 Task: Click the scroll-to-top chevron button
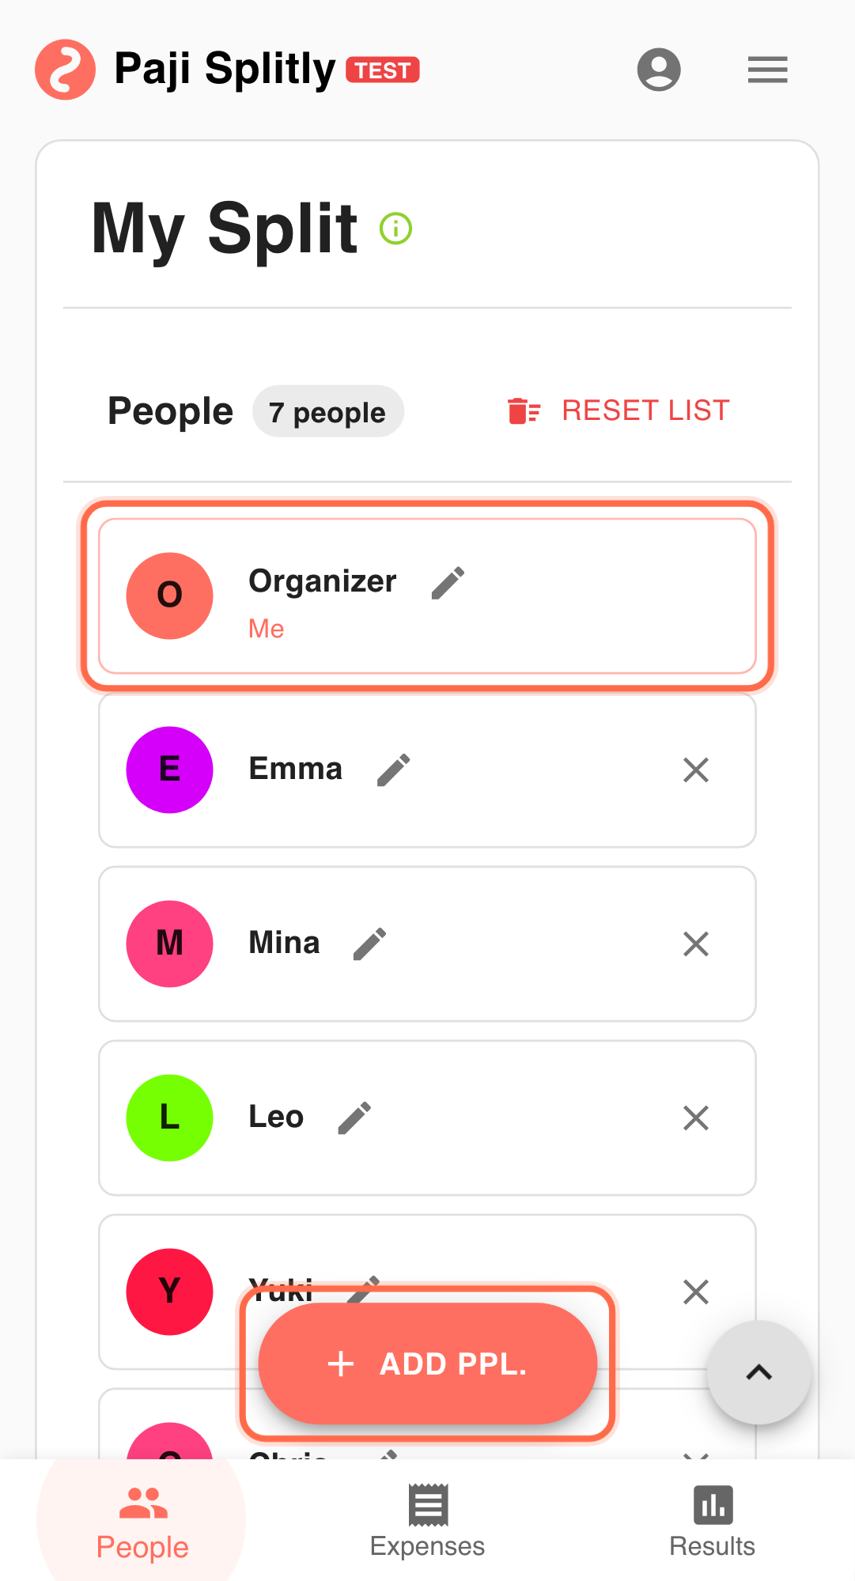click(x=759, y=1372)
